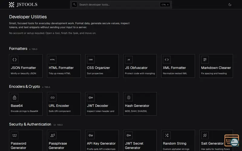242x151 pixels.
Task: Click the JSON Formatter braces icon
Action: (x=15, y=59)
